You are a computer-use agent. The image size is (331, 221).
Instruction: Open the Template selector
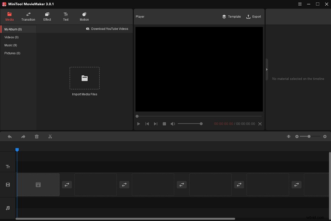pos(231,16)
